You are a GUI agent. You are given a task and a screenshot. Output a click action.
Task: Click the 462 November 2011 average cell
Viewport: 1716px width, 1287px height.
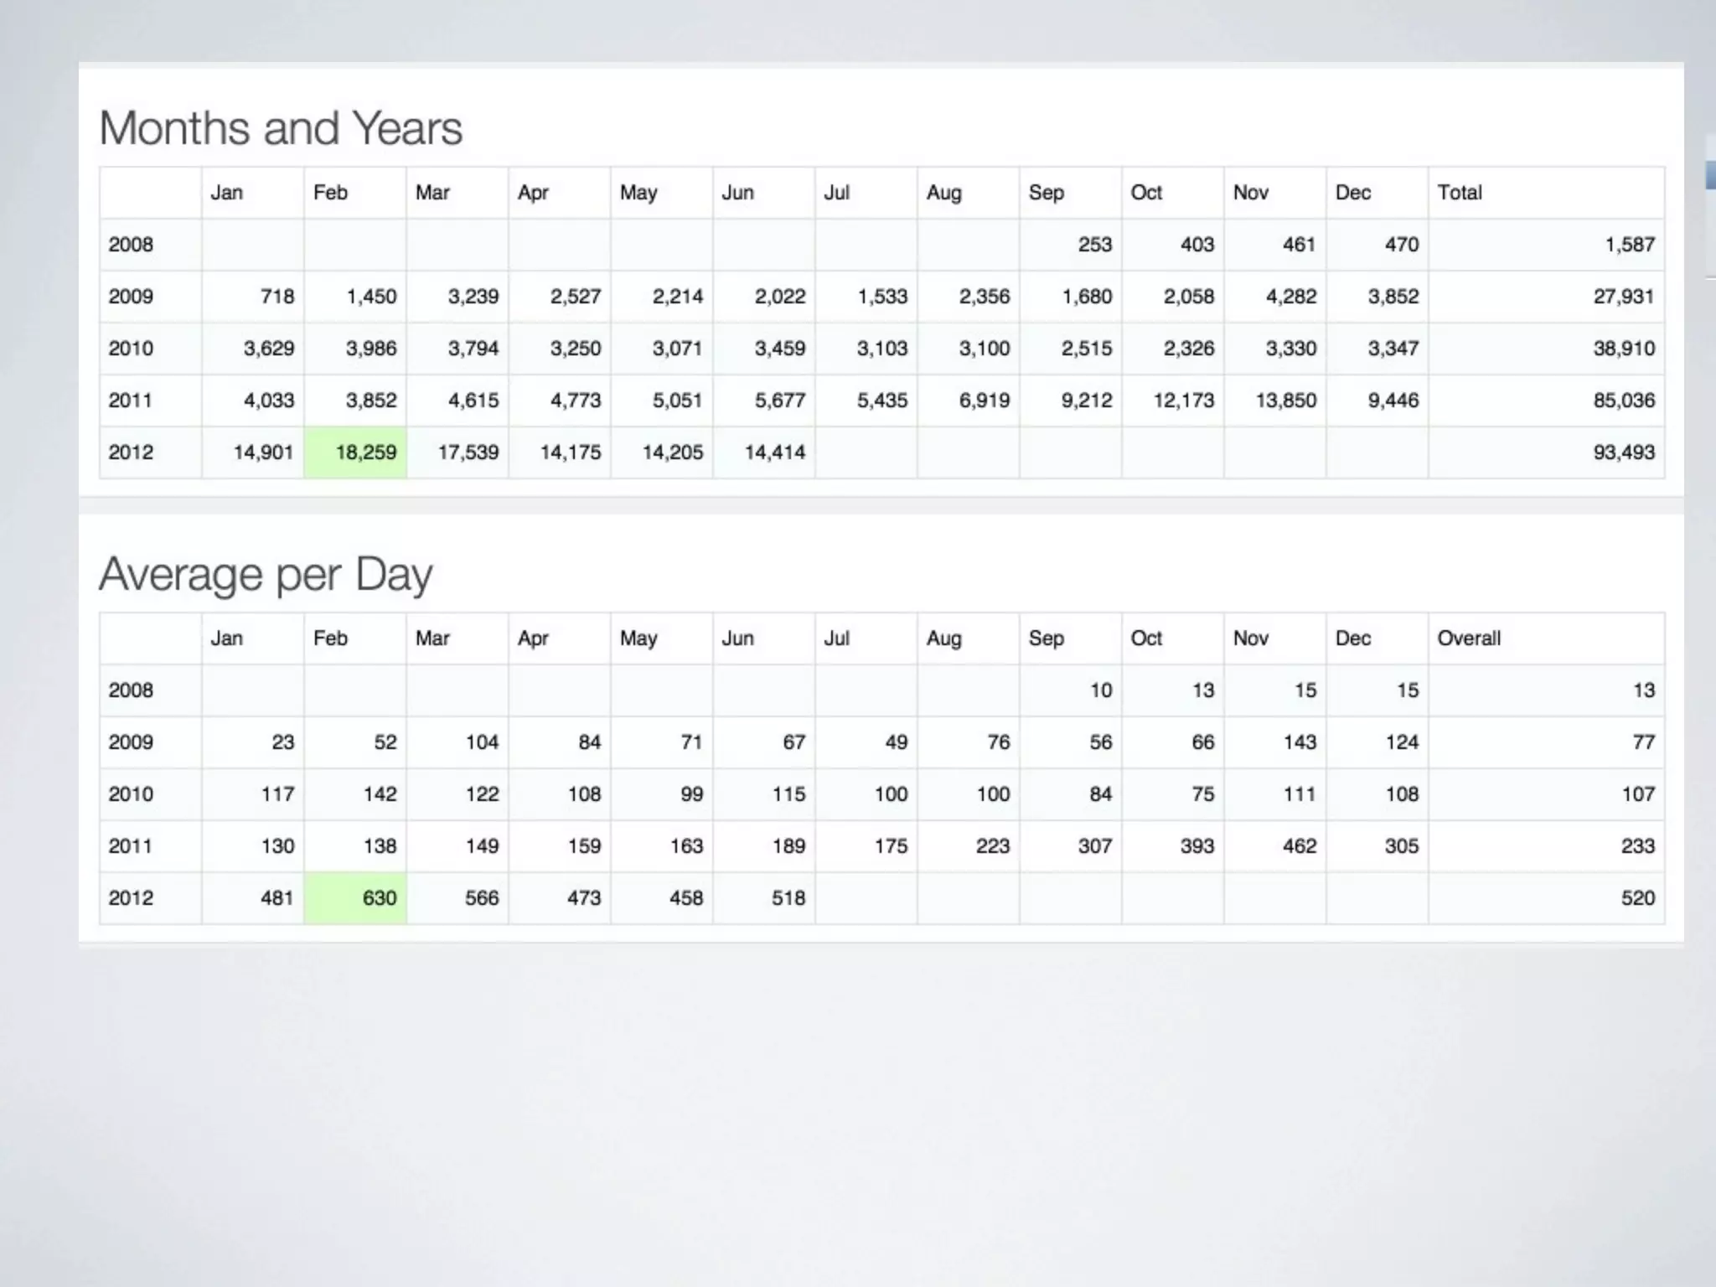click(x=1299, y=846)
